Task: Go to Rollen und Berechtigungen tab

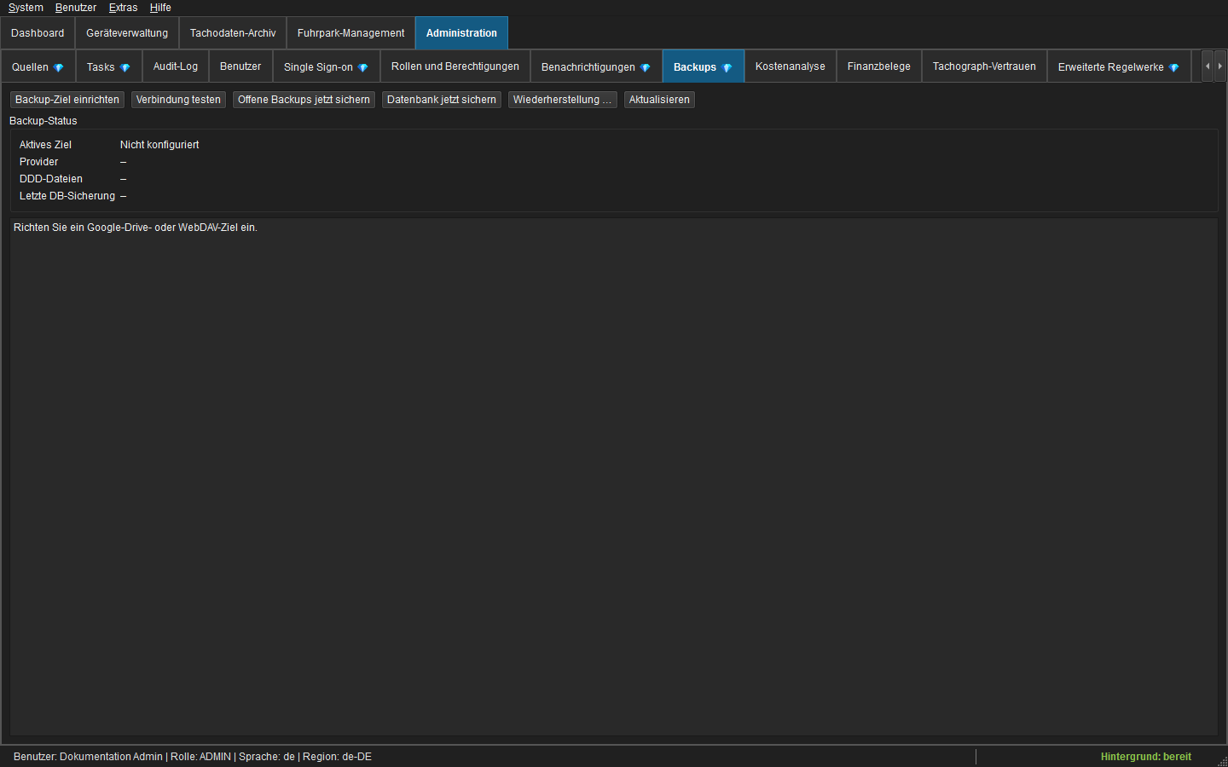Action: click(455, 66)
